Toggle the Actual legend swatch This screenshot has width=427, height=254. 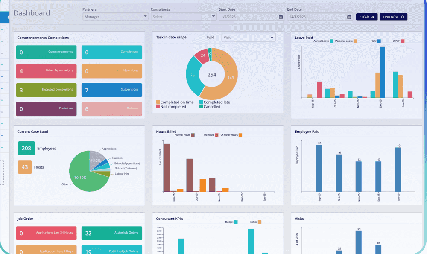point(260,222)
